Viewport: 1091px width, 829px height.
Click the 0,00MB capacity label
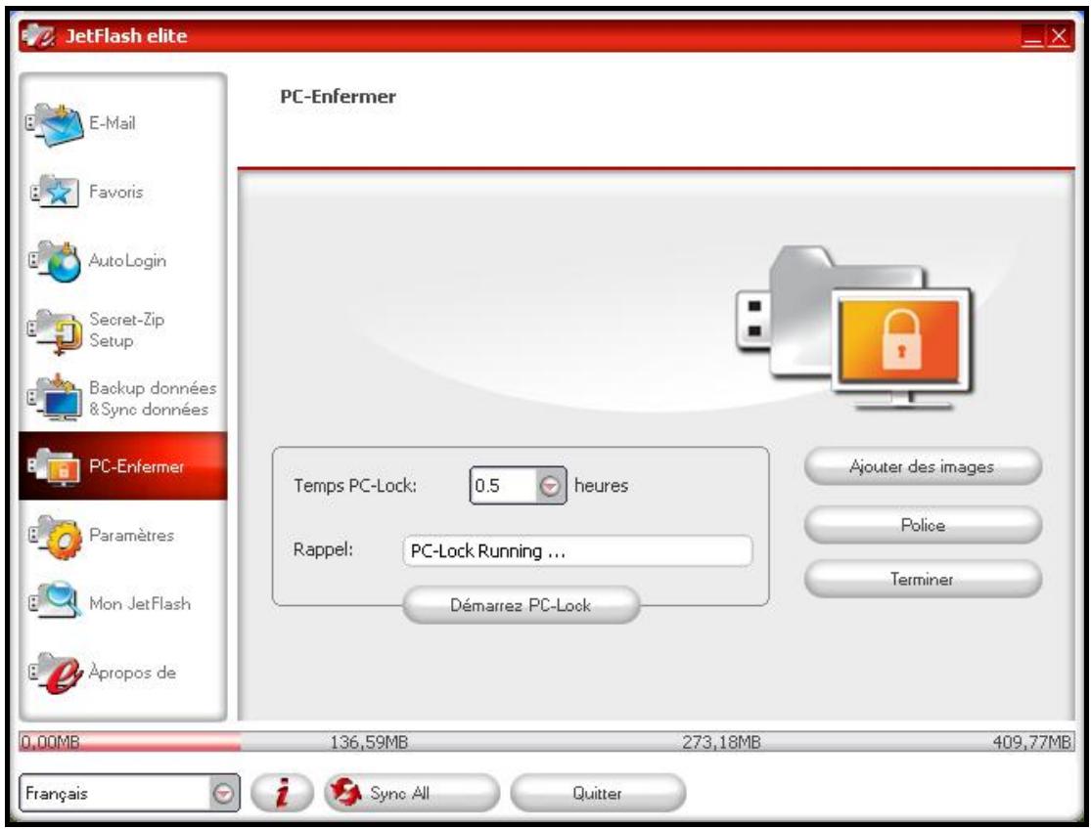(50, 742)
